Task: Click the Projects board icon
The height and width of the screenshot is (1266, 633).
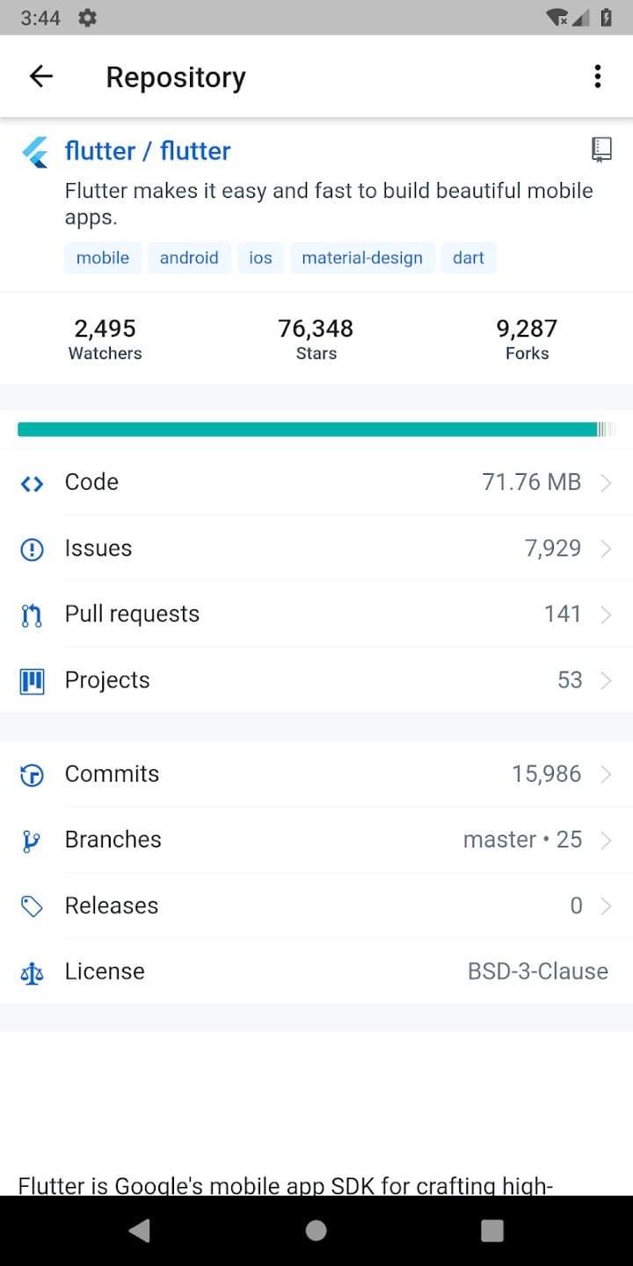Action: pyautogui.click(x=32, y=680)
